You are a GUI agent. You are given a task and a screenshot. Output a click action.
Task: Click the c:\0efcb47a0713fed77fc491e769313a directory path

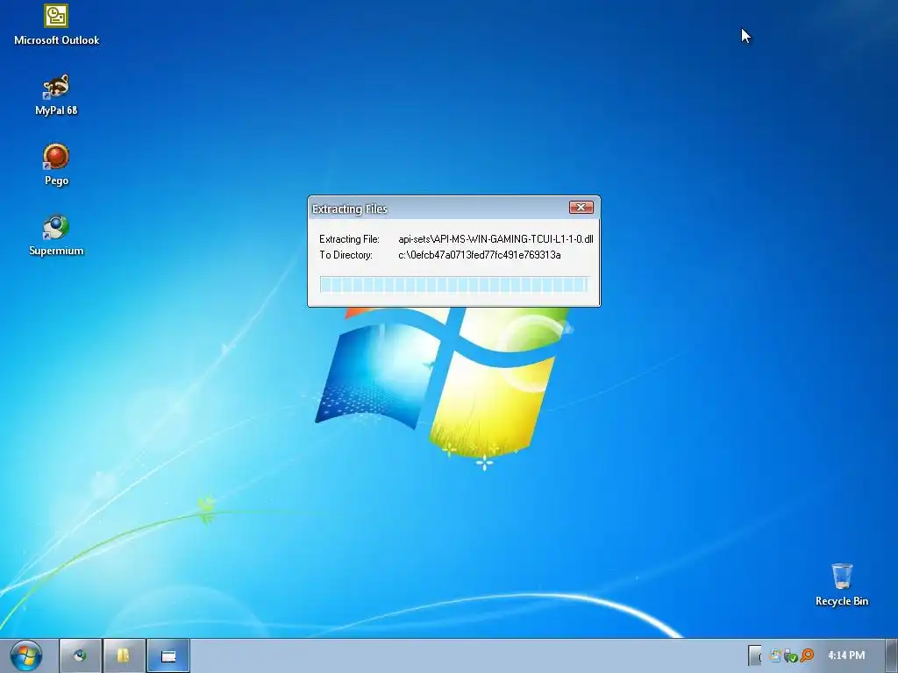tap(480, 255)
